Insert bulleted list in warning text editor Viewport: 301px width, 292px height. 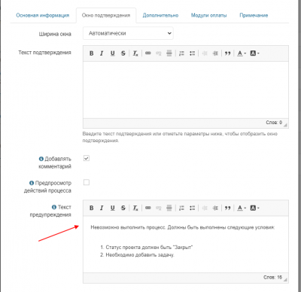193,208
